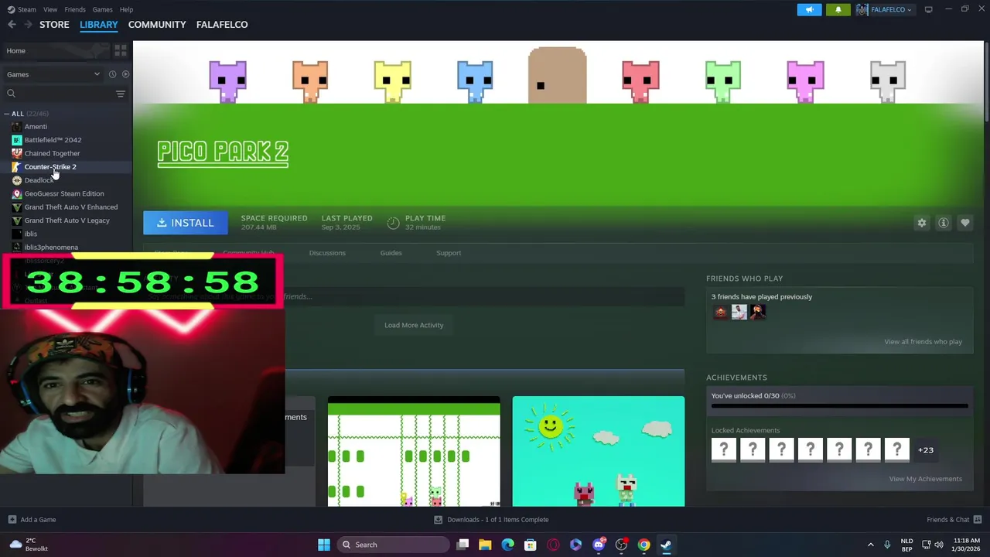
Task: Open the sun and clouds screenshot thumbnail
Action: click(598, 451)
